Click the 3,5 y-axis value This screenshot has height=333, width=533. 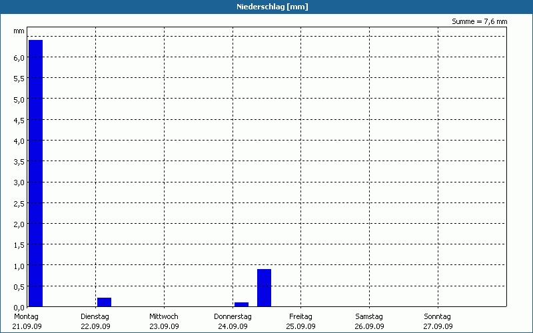pos(19,162)
